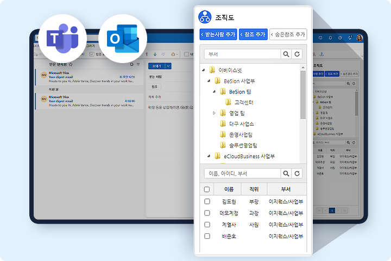
Task: Collapse the 이베이스넷 tree node
Action: click(204, 70)
